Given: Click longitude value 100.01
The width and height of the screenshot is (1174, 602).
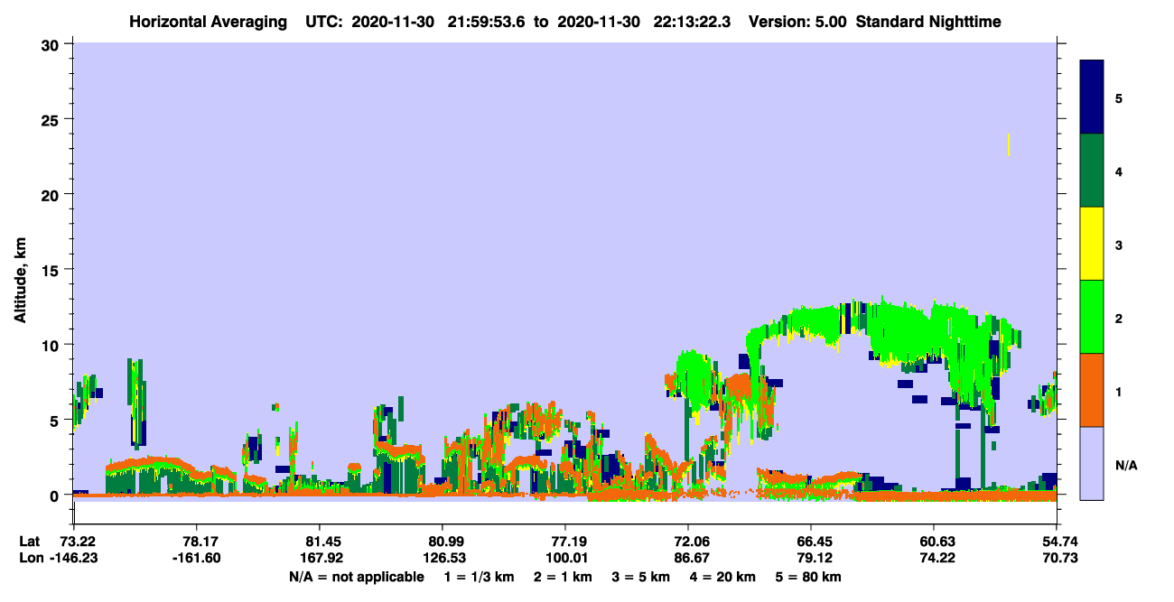Looking at the screenshot, I should point(565,558).
